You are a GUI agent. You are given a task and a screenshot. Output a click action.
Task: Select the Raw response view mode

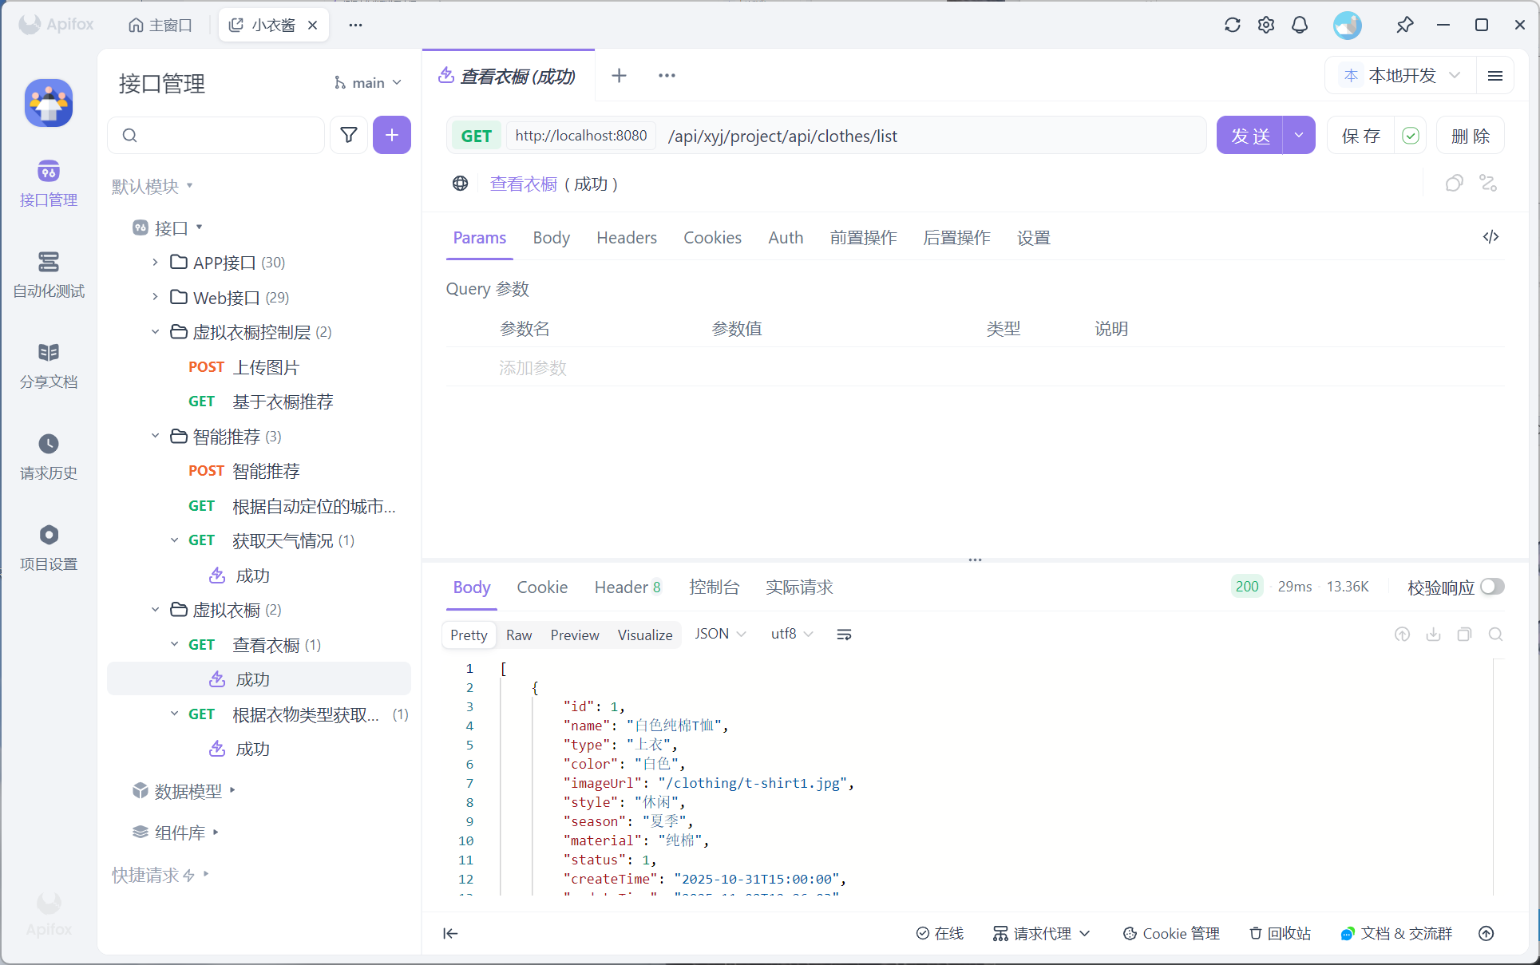[x=518, y=635]
